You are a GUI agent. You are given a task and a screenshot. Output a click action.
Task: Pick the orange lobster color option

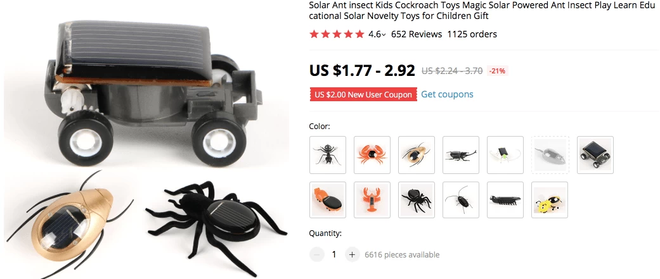point(372,199)
